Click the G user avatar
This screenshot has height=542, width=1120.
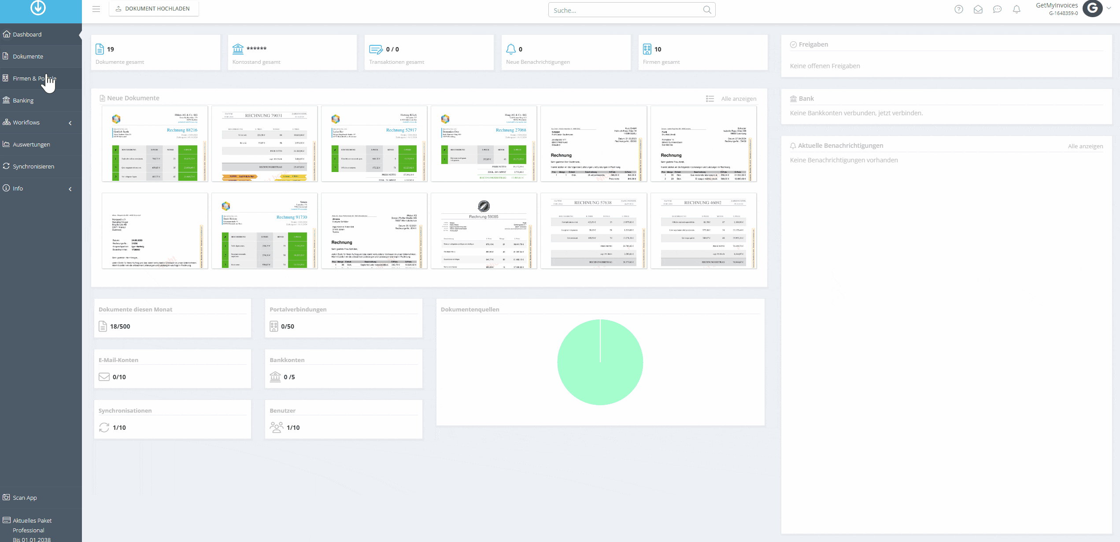coord(1093,8)
